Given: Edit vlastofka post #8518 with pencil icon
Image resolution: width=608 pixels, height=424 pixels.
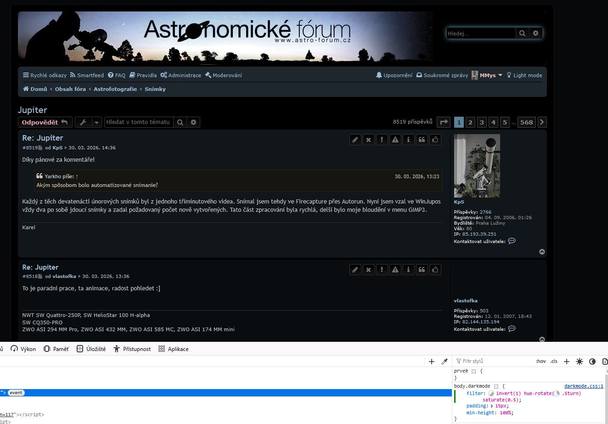Looking at the screenshot, I should 355,270.
